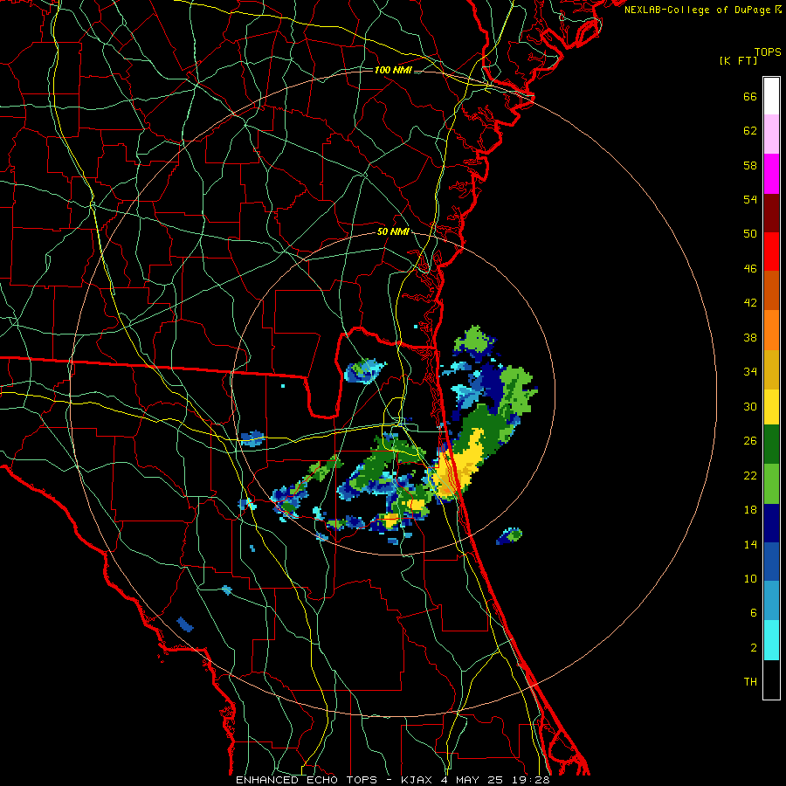Click the legend value 54
This screenshot has height=786, width=786.
(750, 199)
